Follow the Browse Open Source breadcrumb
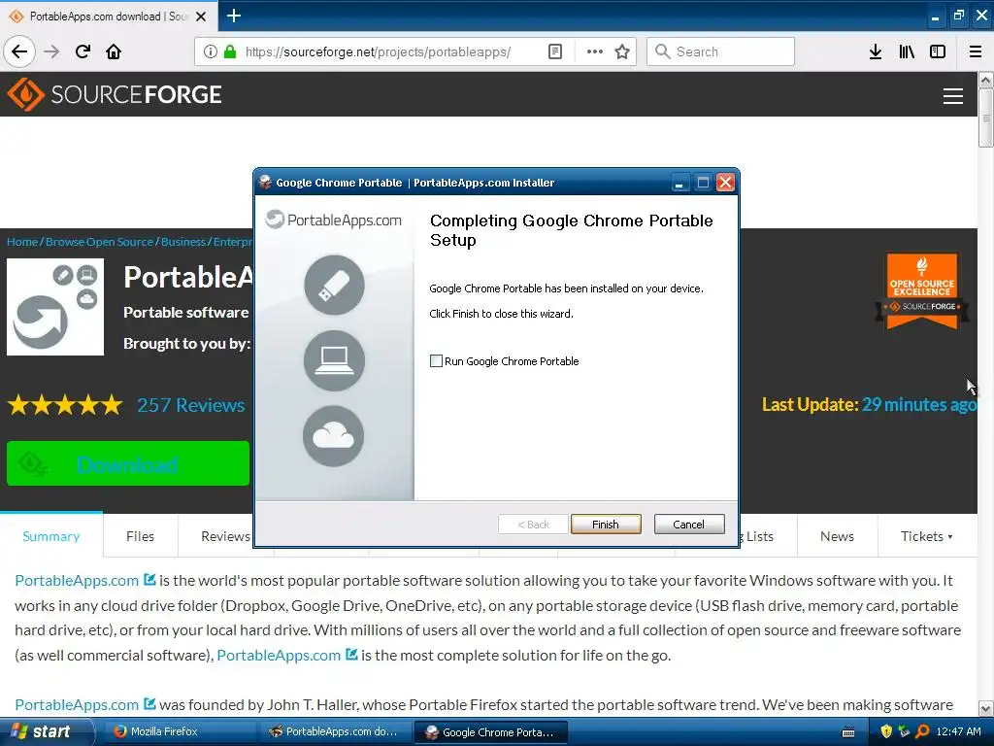 [100, 242]
